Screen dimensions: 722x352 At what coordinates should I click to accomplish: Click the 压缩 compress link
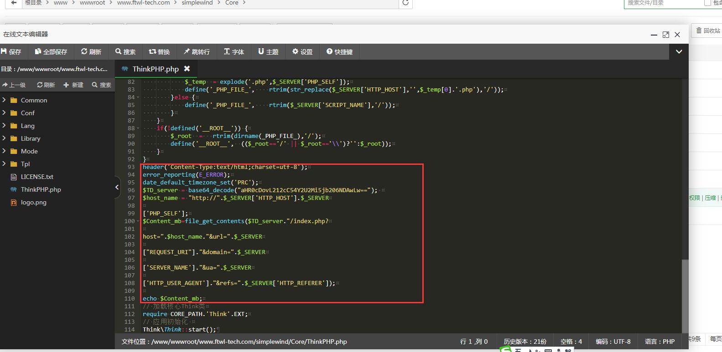710,198
